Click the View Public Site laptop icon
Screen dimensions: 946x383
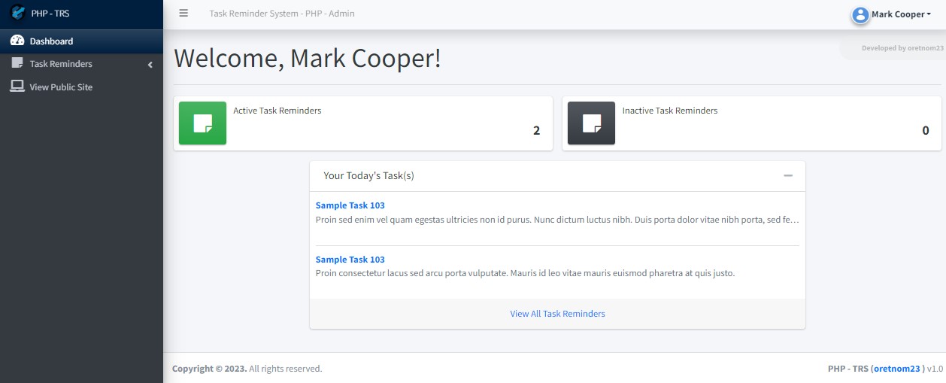click(x=17, y=87)
